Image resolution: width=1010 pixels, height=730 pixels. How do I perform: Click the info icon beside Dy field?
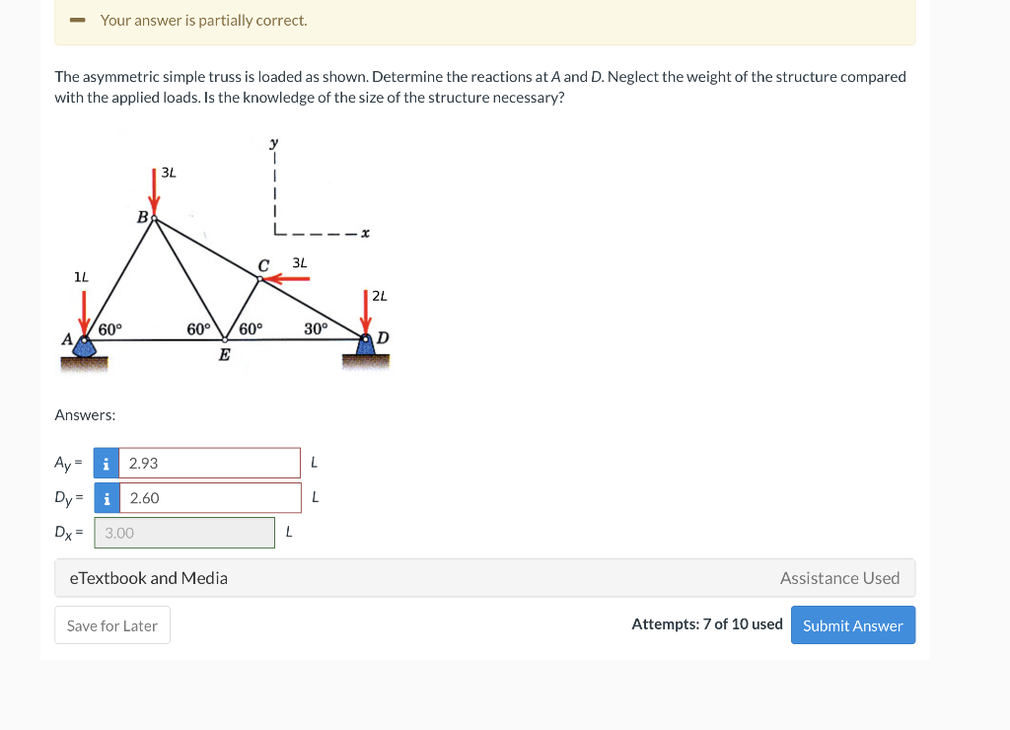(107, 498)
